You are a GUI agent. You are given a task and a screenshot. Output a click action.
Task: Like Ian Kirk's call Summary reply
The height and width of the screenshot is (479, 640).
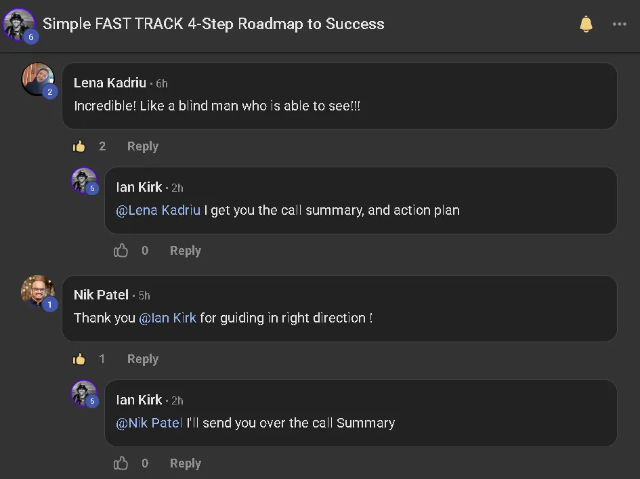coord(121,463)
